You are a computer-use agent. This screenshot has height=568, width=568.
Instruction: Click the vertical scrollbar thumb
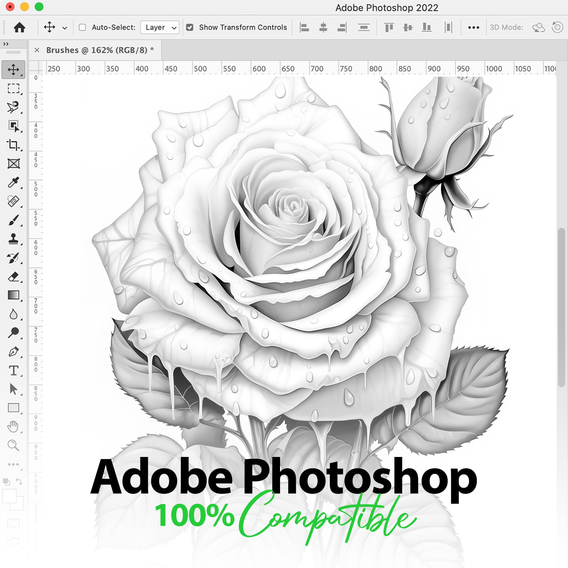tap(561, 307)
